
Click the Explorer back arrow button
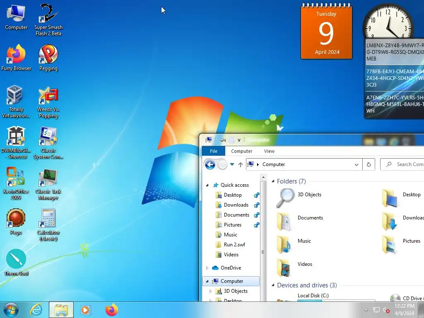(x=210, y=164)
